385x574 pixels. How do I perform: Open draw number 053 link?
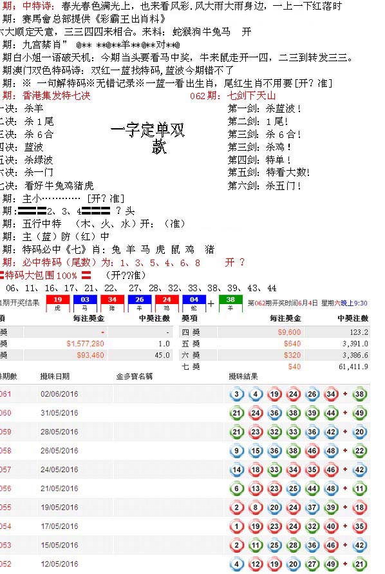[x=5, y=545]
